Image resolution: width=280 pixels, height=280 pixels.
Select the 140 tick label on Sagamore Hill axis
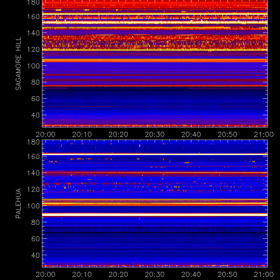[x=33, y=33]
